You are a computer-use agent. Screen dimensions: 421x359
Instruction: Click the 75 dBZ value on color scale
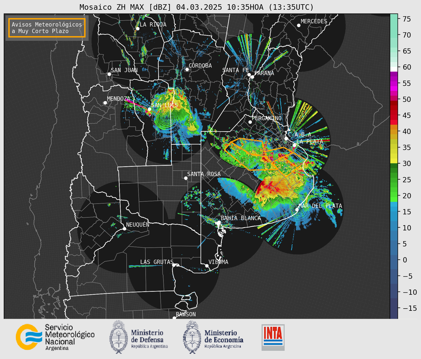[x=406, y=19]
